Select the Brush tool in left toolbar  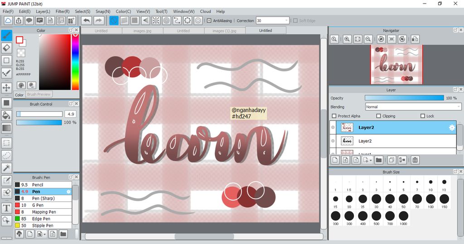[x=6, y=35]
